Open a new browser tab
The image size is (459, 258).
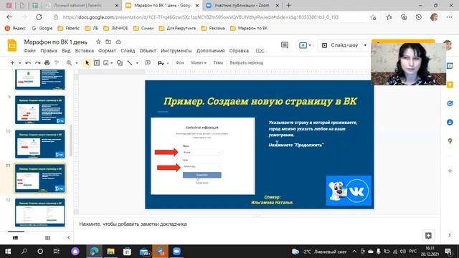point(289,5)
